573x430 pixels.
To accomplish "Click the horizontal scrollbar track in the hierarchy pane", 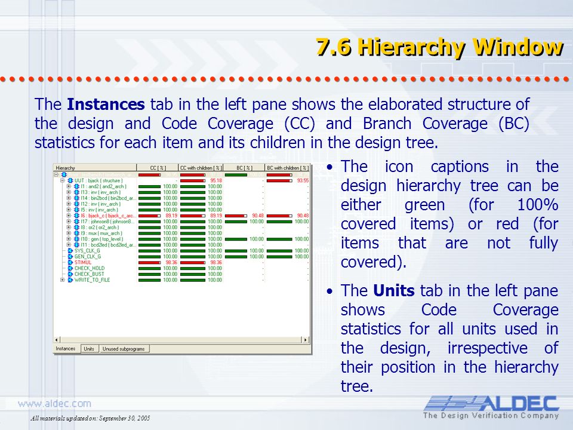I will pos(181,340).
